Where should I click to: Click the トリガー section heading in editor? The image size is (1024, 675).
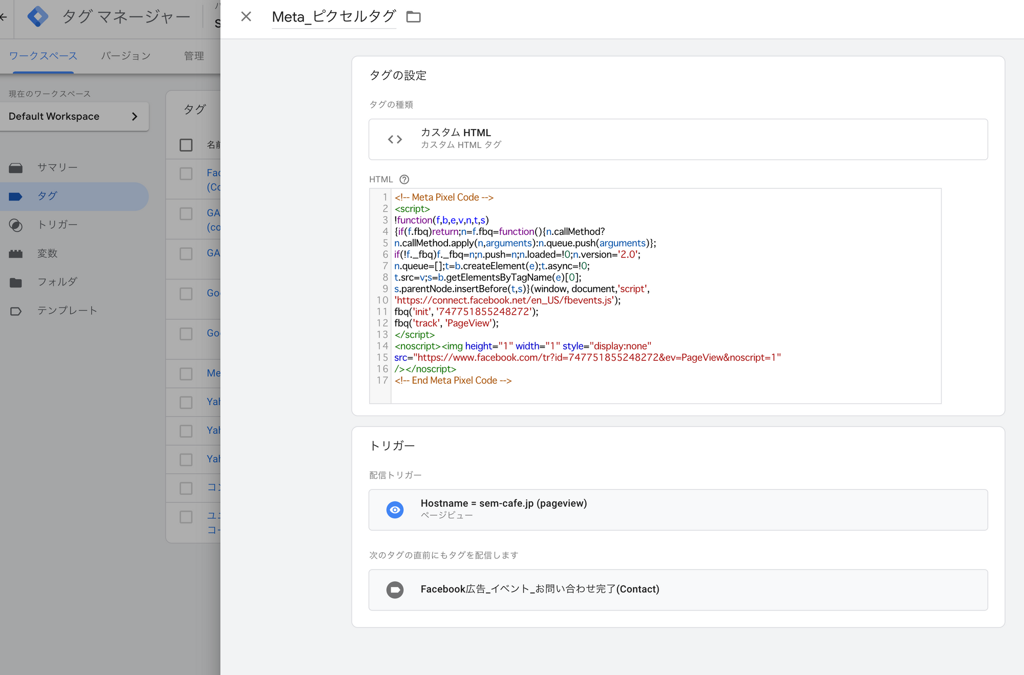point(392,446)
